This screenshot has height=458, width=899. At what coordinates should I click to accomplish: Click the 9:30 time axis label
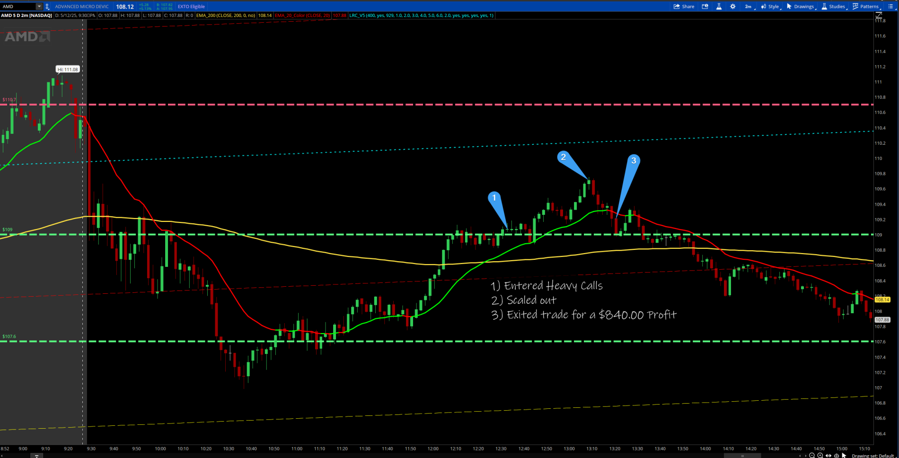[91, 449]
